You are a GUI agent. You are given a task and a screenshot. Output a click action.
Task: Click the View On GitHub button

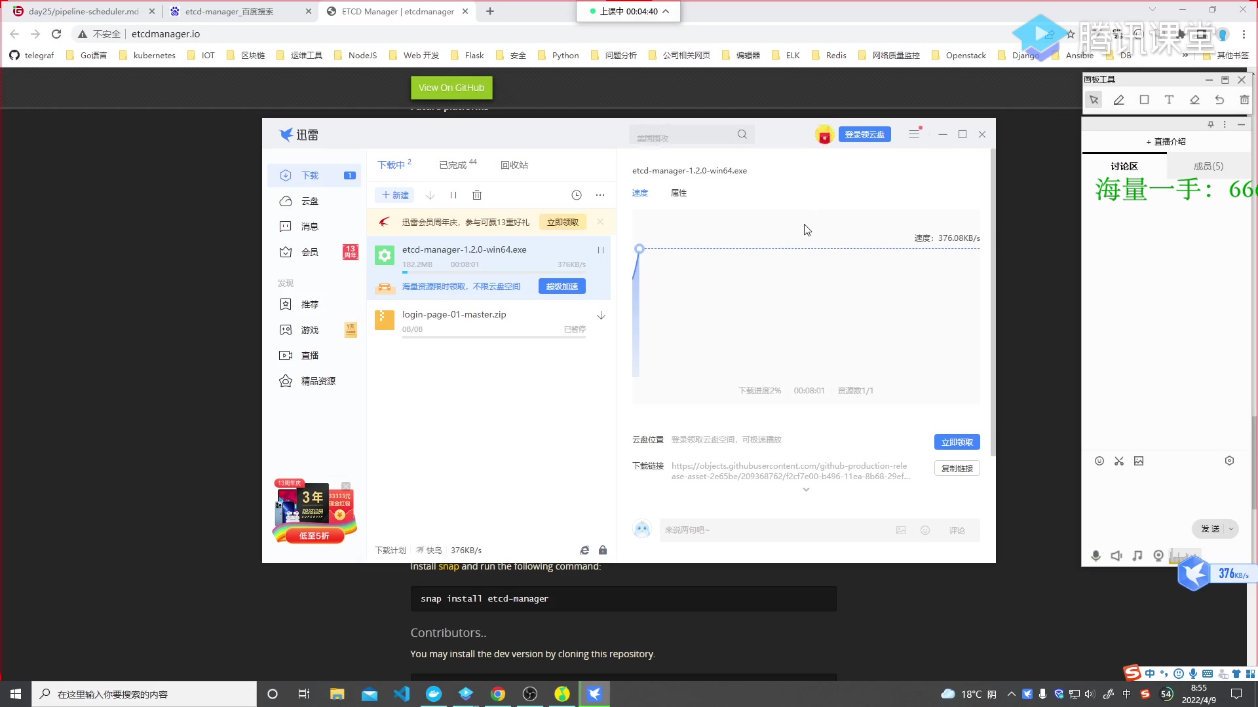[451, 88]
